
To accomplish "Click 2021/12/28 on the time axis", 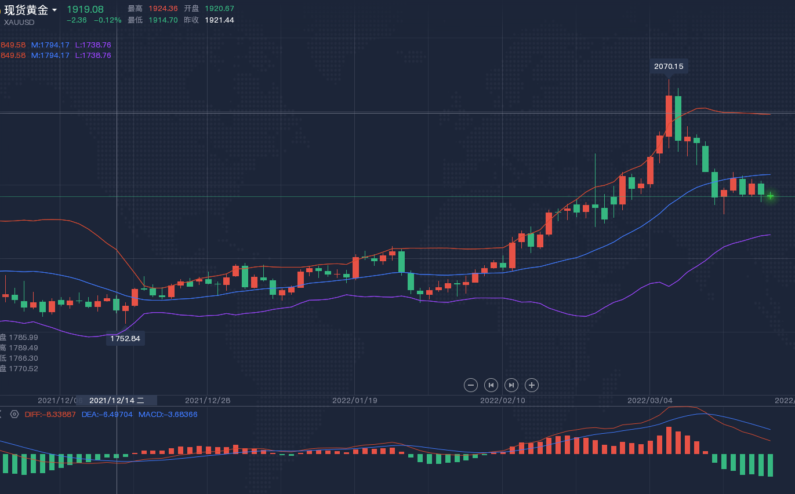I will 208,400.
